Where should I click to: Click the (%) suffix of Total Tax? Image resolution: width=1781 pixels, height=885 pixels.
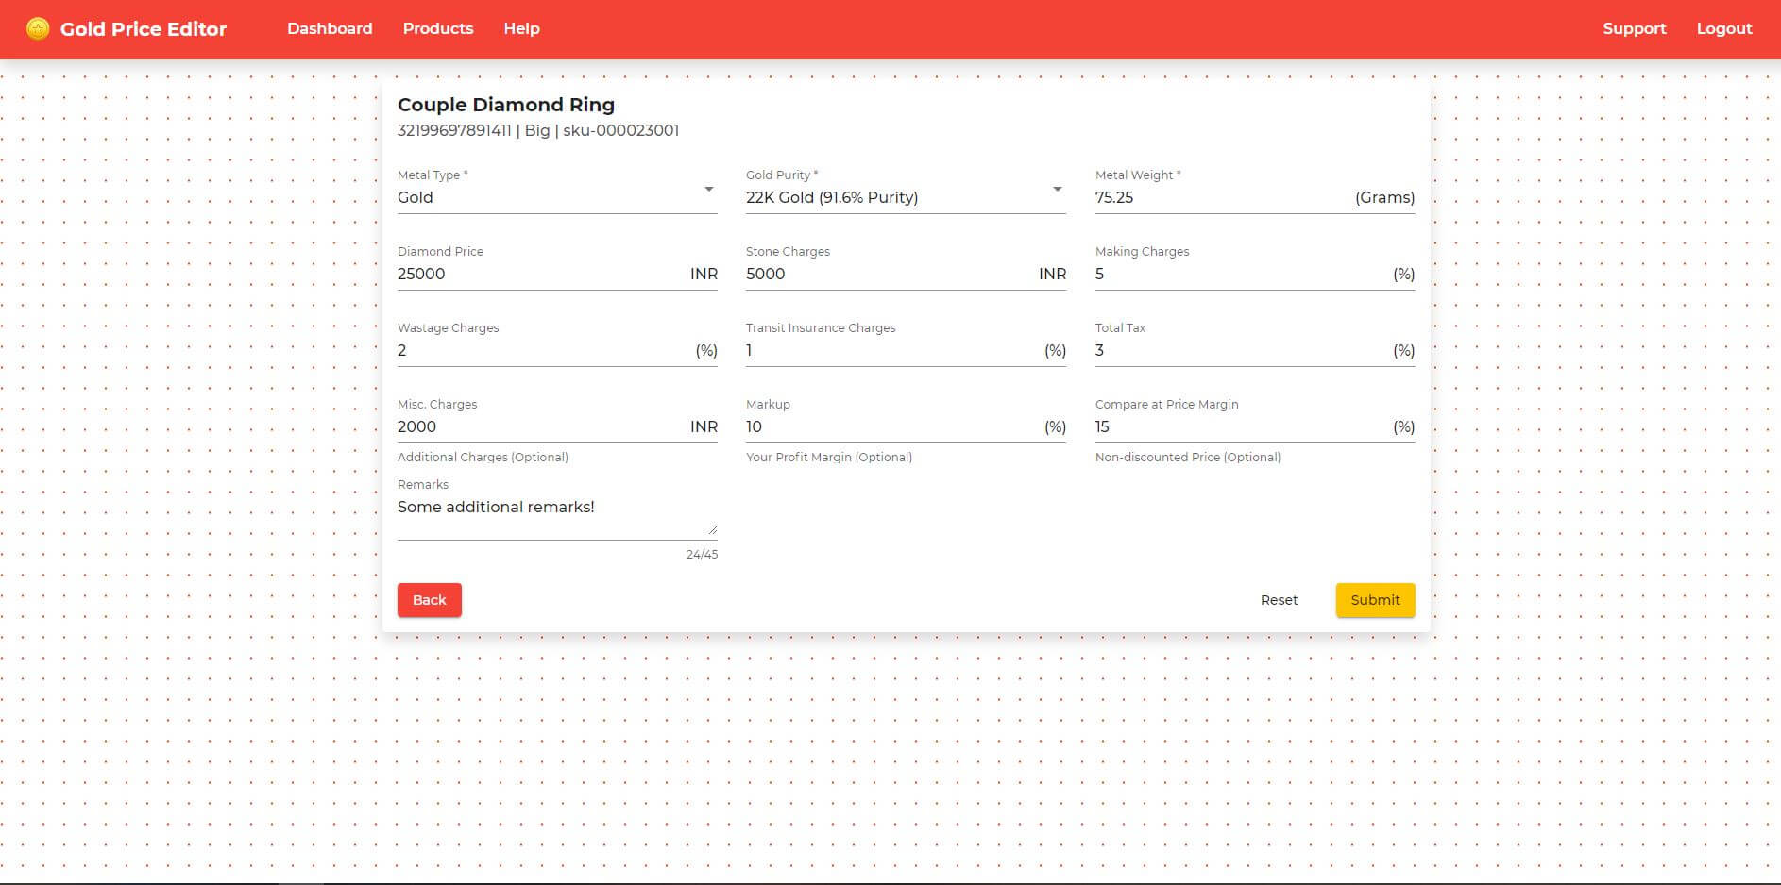(1404, 350)
